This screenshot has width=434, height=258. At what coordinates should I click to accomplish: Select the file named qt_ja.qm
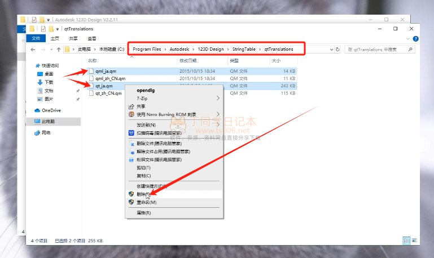[x=104, y=86]
